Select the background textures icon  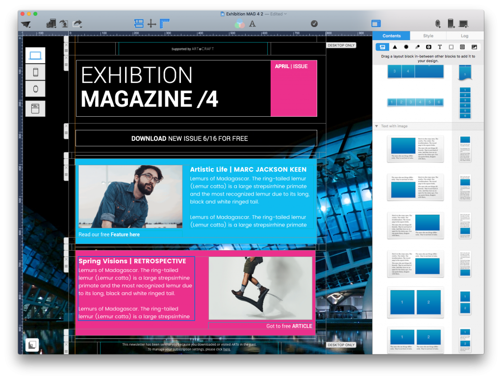point(462,47)
